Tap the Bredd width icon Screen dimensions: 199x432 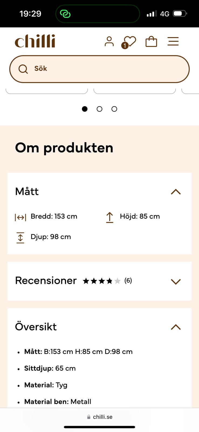20,217
